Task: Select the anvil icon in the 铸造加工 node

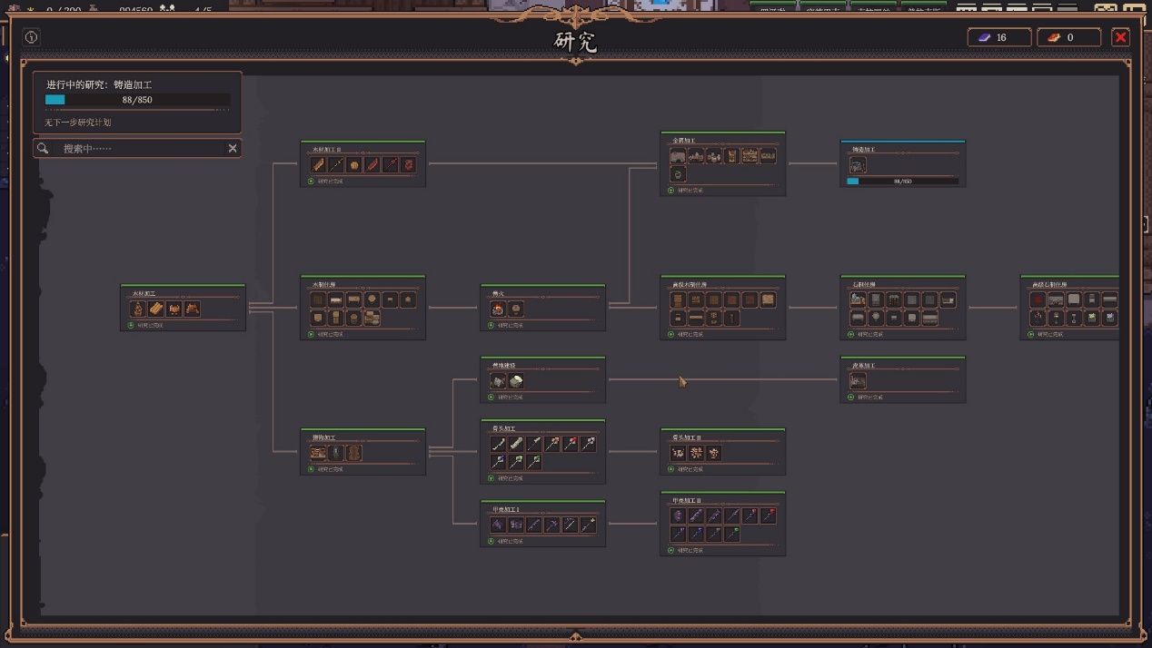Action: coord(858,165)
